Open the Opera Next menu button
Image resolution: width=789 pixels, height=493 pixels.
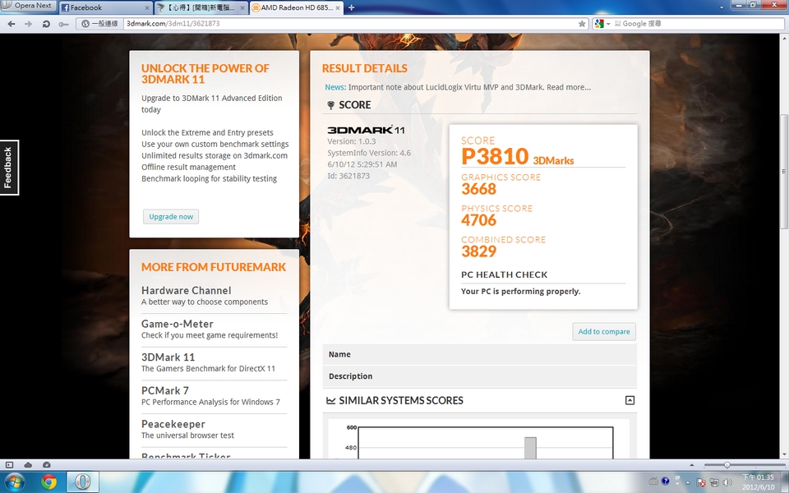[x=28, y=6]
